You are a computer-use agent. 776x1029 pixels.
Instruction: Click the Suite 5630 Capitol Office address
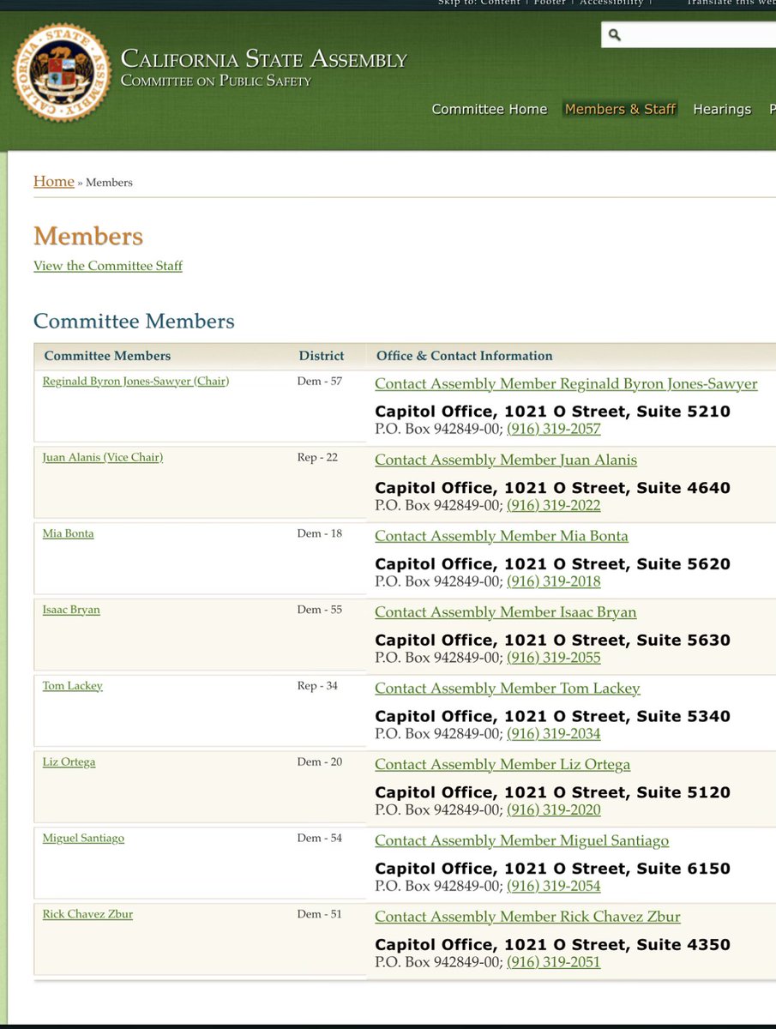[x=553, y=641]
